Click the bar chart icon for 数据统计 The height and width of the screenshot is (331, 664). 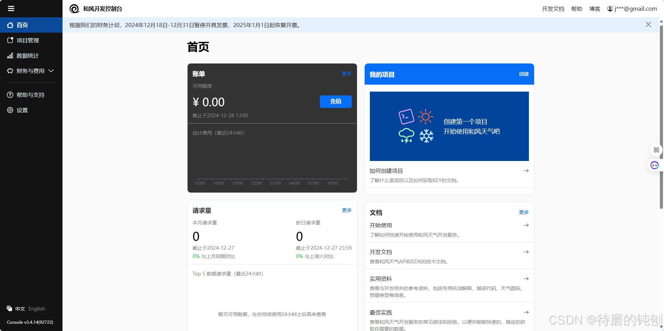tap(10, 56)
